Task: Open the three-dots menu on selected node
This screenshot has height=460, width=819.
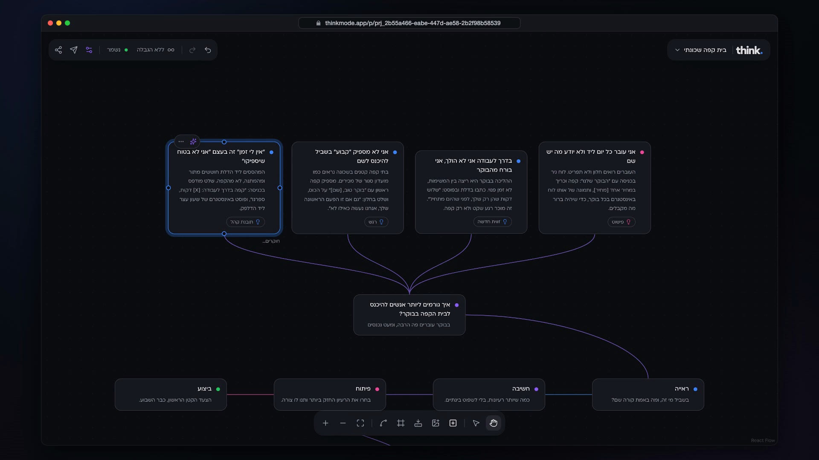Action: click(x=181, y=141)
